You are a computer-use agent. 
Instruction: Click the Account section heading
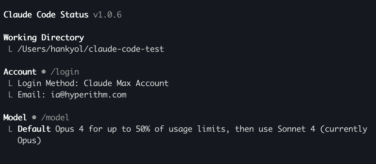pyautogui.click(x=20, y=72)
